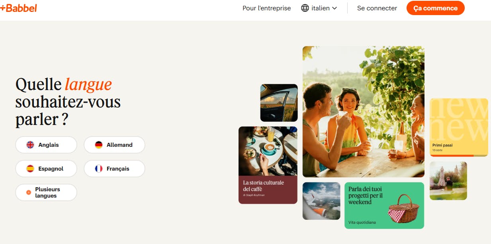This screenshot has width=491, height=244.
Task: Select the Plusieurs langues option
Action: tap(46, 192)
